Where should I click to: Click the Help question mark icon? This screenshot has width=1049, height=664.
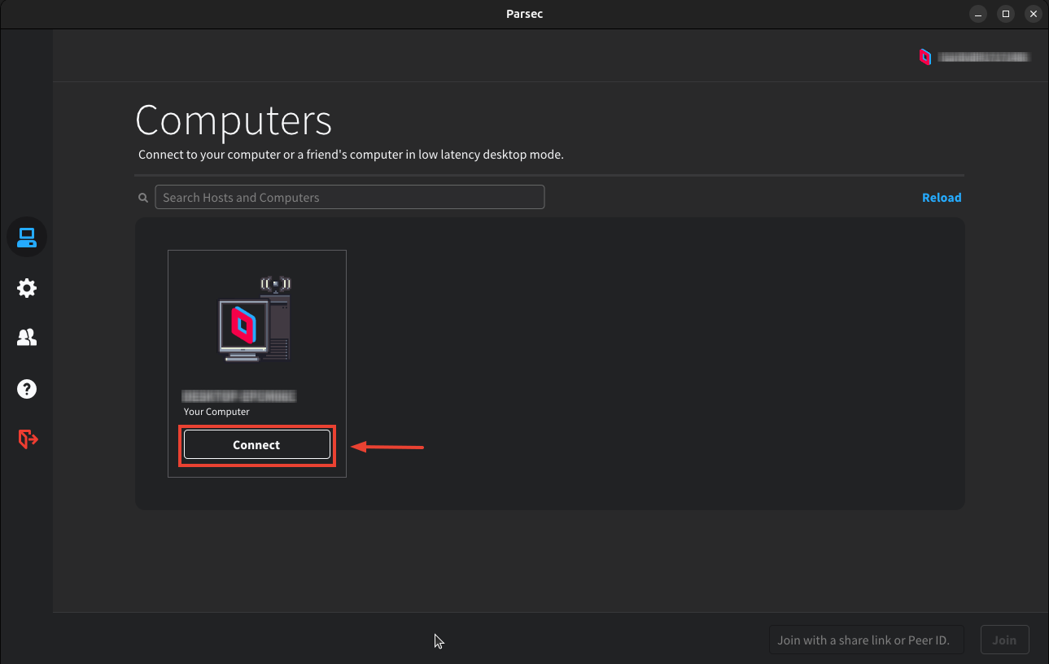pyautogui.click(x=27, y=389)
